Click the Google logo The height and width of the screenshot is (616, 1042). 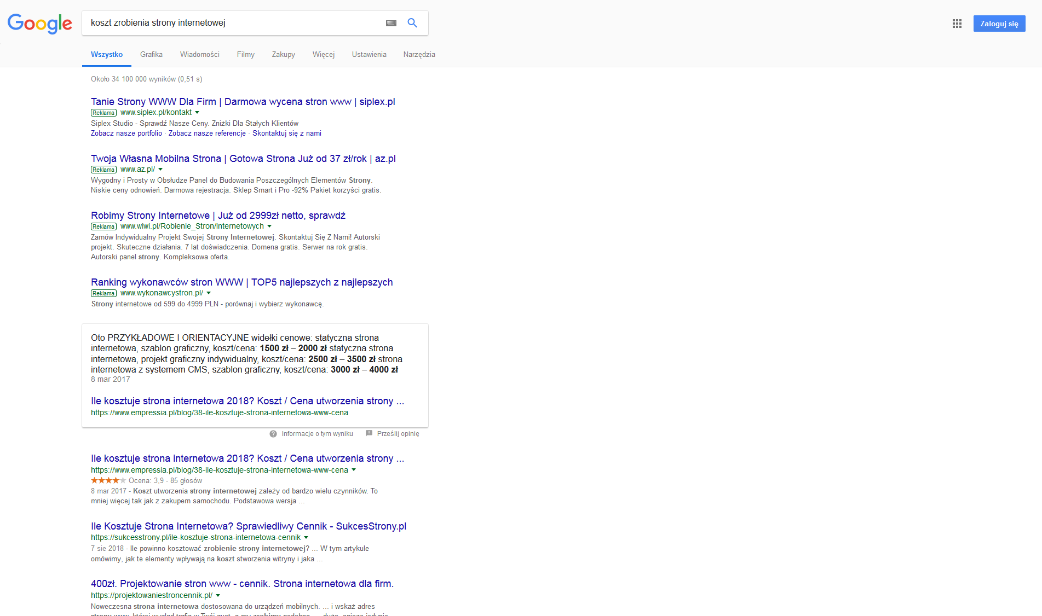pos(40,24)
